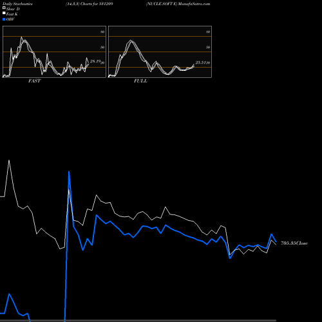Click the tallest blue OBV spike

pos(69,171)
